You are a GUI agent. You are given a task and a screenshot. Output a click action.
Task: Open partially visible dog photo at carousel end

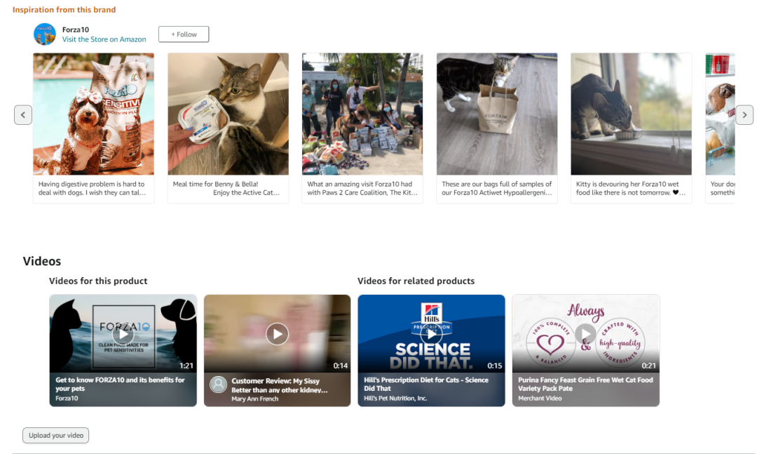[721, 114]
